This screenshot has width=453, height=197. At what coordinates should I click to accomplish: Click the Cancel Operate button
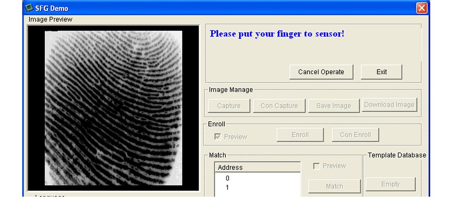point(321,72)
